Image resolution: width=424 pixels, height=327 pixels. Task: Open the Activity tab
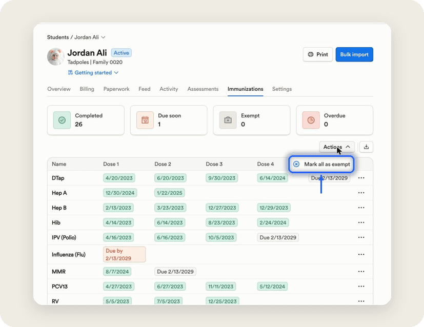click(169, 89)
